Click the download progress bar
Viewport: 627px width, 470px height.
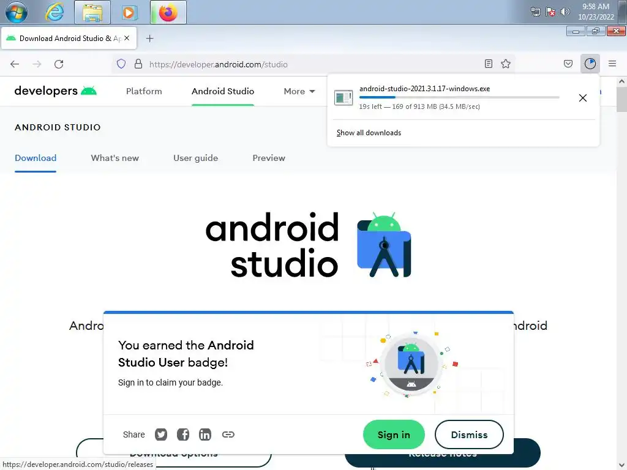click(x=459, y=97)
